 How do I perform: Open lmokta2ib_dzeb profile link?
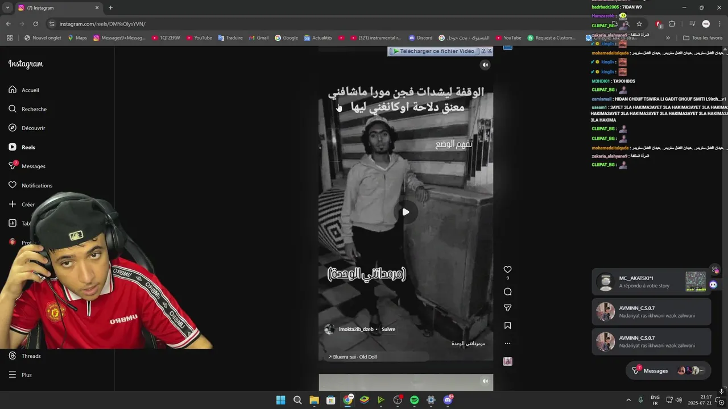pos(356,329)
